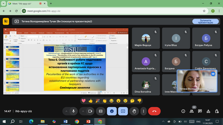The image size is (223, 125).
Task: Switch to Слайд-шоу tab in shared PowerPoint
Action: [50, 33]
